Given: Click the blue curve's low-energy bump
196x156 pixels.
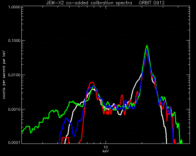Looking at the screenshot, I should point(66,118).
